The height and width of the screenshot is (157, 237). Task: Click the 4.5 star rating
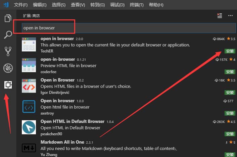click(231, 122)
